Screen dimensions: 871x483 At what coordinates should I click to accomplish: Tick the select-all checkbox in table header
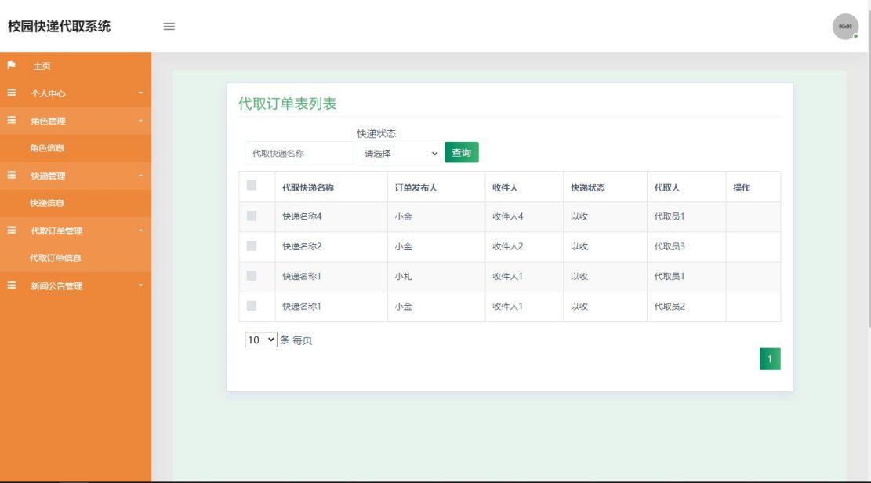252,185
